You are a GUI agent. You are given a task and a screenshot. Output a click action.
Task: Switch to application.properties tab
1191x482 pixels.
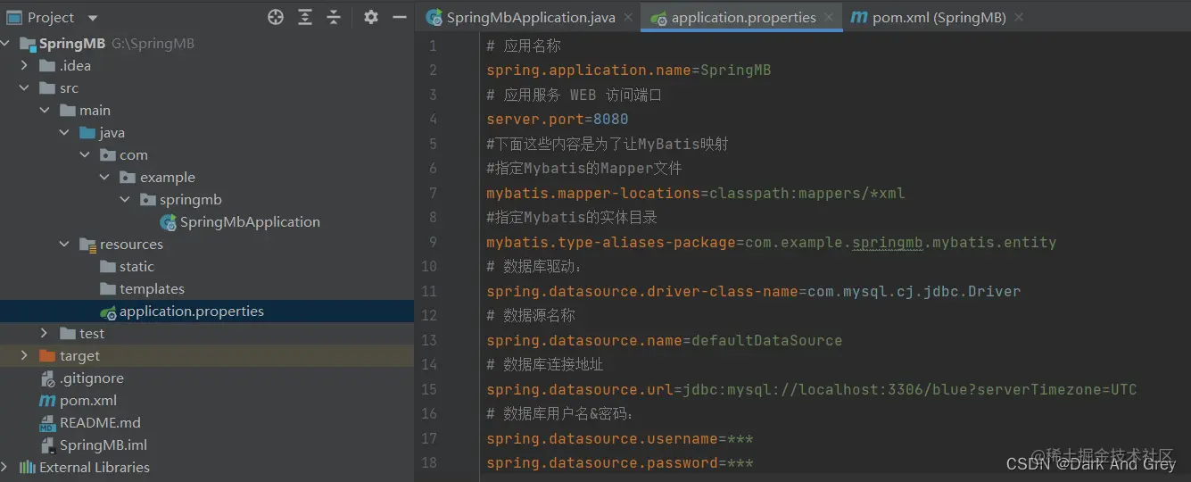coord(743,17)
